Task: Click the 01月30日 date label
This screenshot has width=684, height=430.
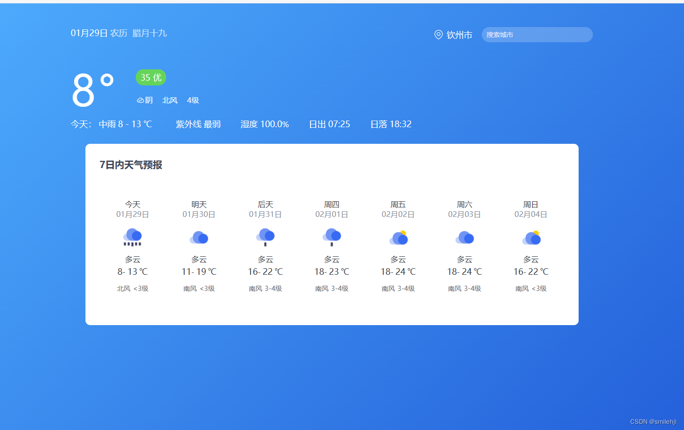Action: (199, 215)
